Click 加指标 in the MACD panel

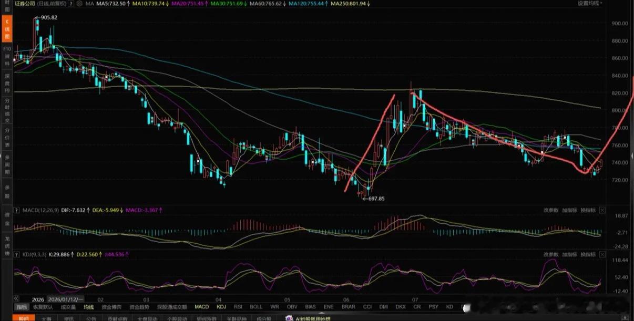tap(569, 210)
